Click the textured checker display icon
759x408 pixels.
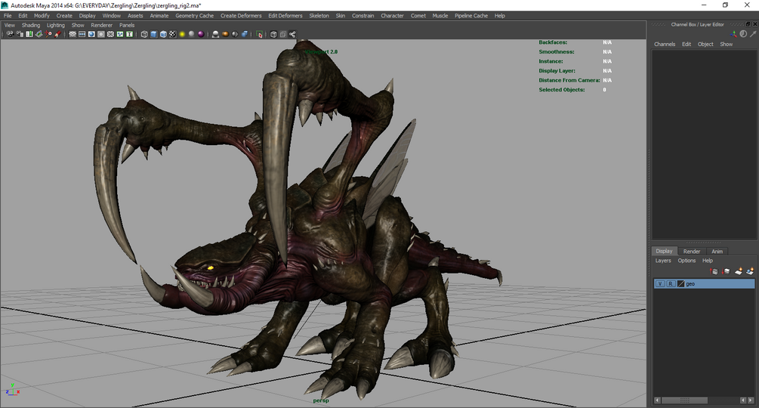tap(172, 34)
